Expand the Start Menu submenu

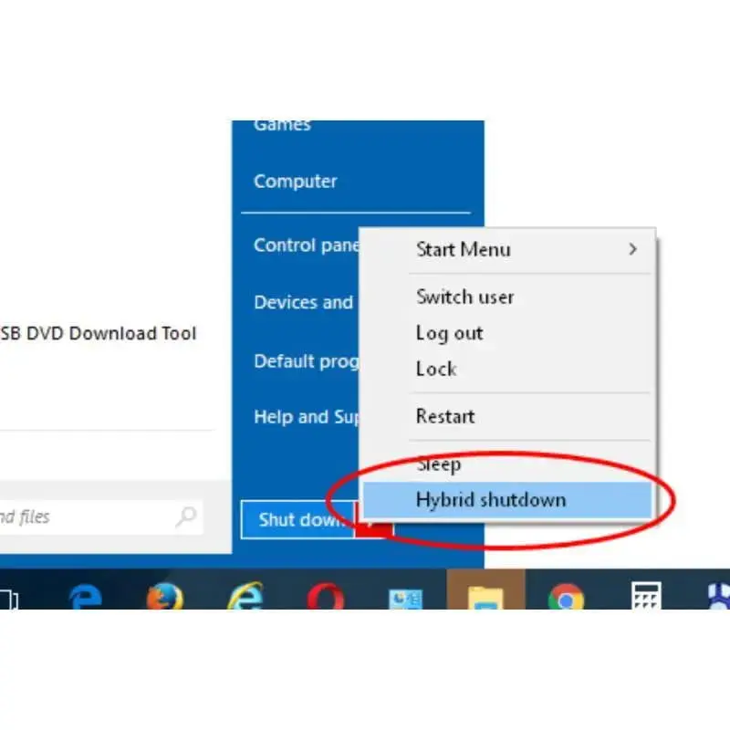click(509, 249)
